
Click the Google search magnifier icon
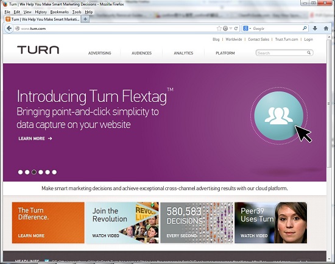coord(305,28)
